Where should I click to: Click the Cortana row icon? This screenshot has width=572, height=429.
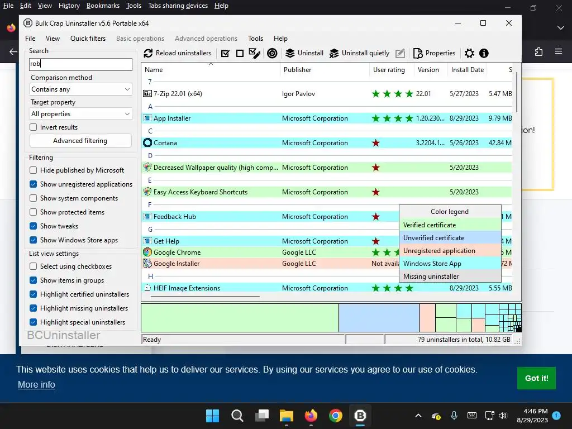point(147,142)
